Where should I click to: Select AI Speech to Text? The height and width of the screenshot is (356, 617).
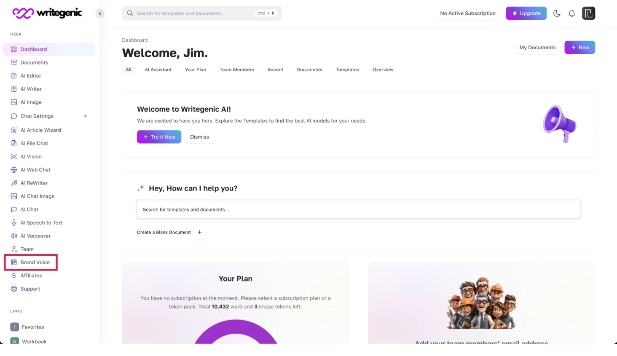pyautogui.click(x=41, y=223)
